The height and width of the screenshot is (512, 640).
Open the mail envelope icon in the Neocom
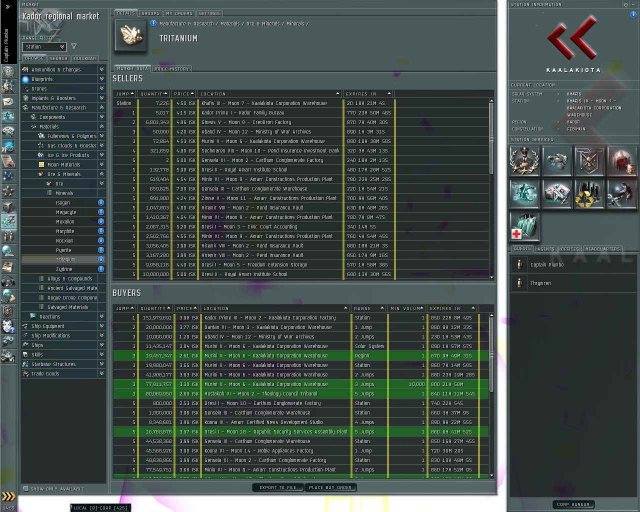point(8,101)
